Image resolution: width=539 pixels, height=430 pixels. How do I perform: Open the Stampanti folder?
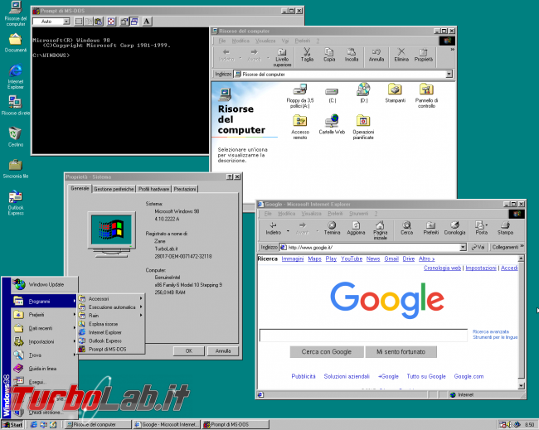click(396, 94)
